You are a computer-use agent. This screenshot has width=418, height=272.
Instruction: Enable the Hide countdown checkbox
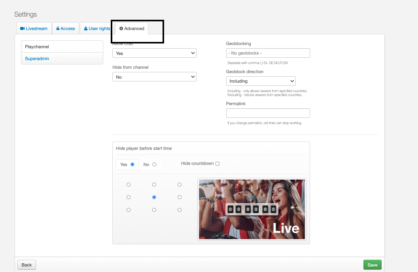[x=218, y=164]
